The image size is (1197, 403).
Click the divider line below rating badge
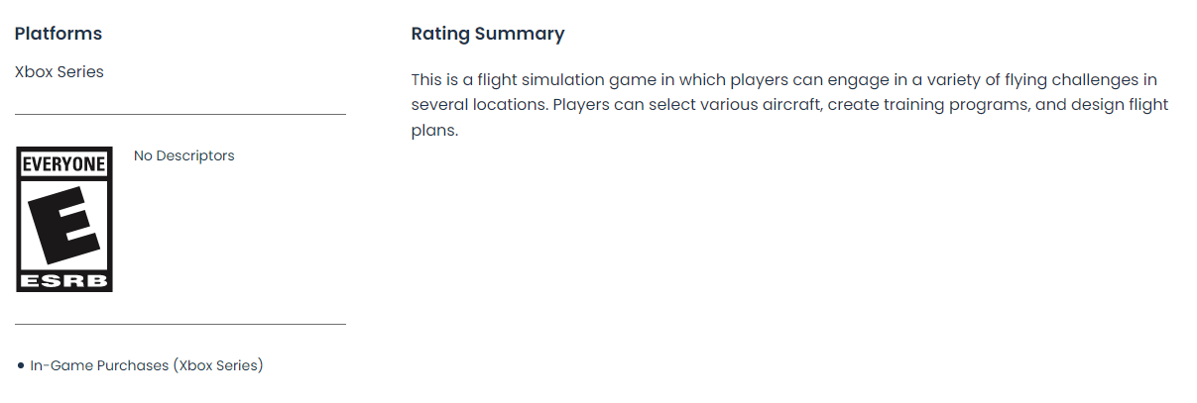coord(180,324)
